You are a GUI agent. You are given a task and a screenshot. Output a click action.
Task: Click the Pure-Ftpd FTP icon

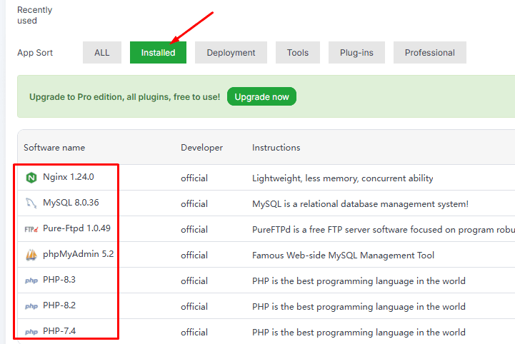[31, 229]
